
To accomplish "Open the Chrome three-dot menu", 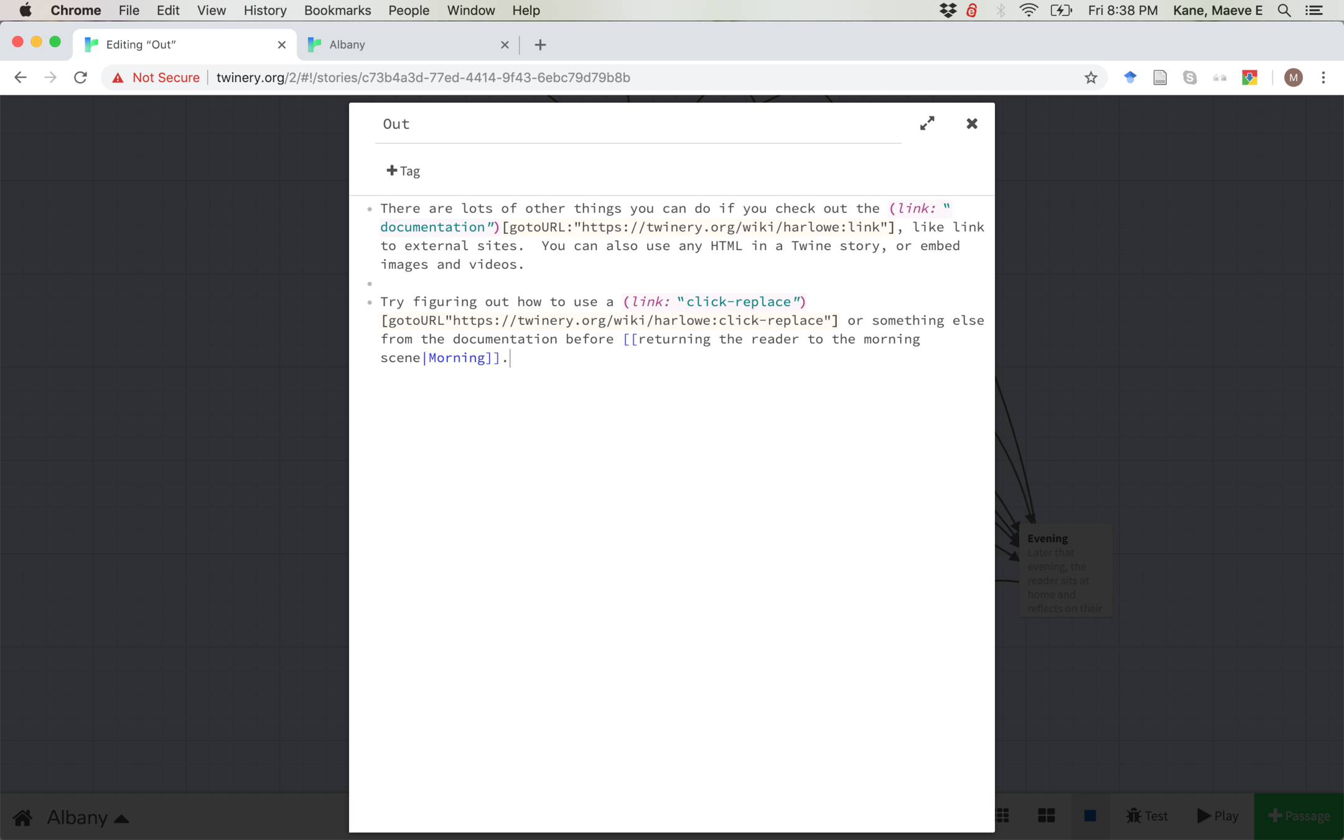I will tap(1323, 78).
